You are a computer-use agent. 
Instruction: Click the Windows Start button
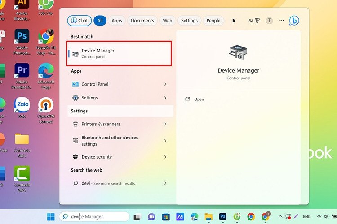(x=51, y=217)
